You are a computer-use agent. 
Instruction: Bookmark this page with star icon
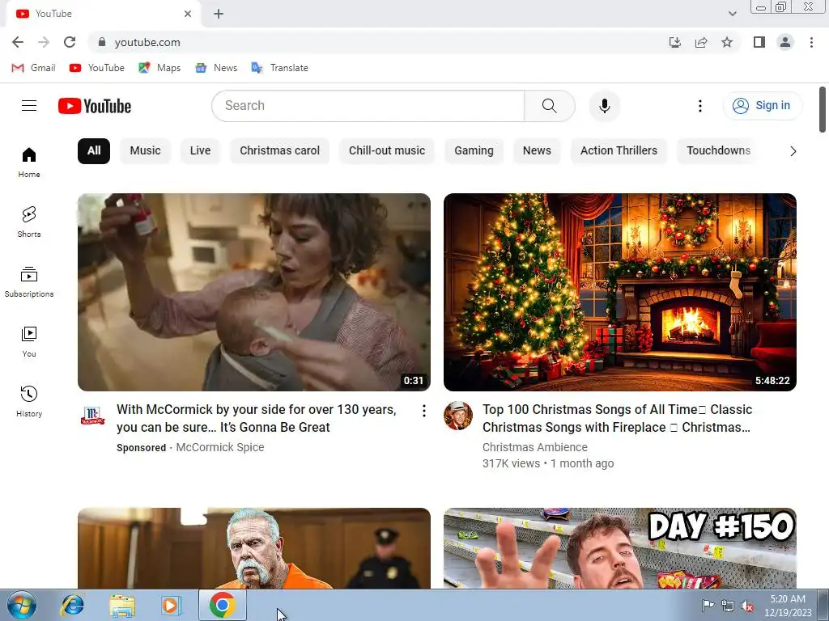(x=727, y=42)
